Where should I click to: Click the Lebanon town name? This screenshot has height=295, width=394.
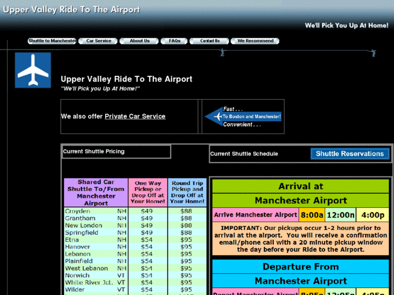77,254
